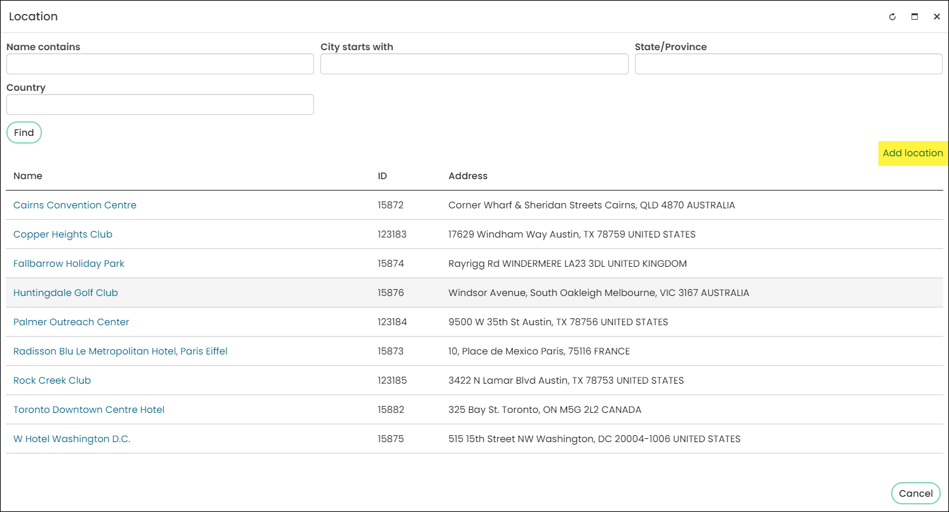This screenshot has height=512, width=949.
Task: Select Huntingdale Golf Club
Action: click(x=65, y=293)
